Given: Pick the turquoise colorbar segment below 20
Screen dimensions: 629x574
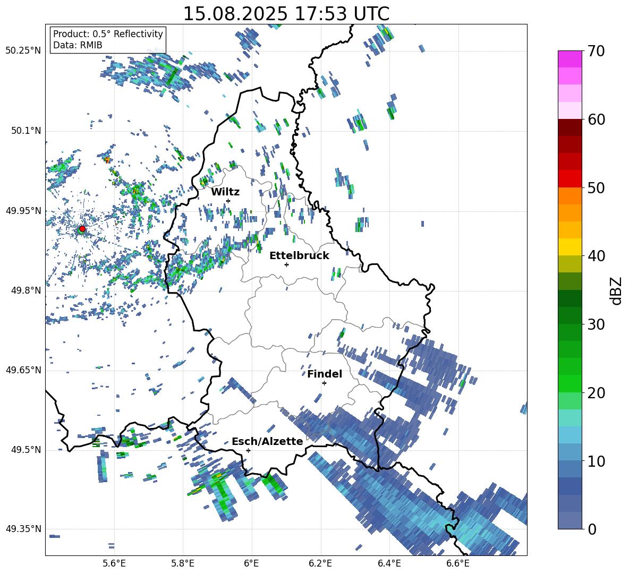Looking at the screenshot, I should [569, 418].
